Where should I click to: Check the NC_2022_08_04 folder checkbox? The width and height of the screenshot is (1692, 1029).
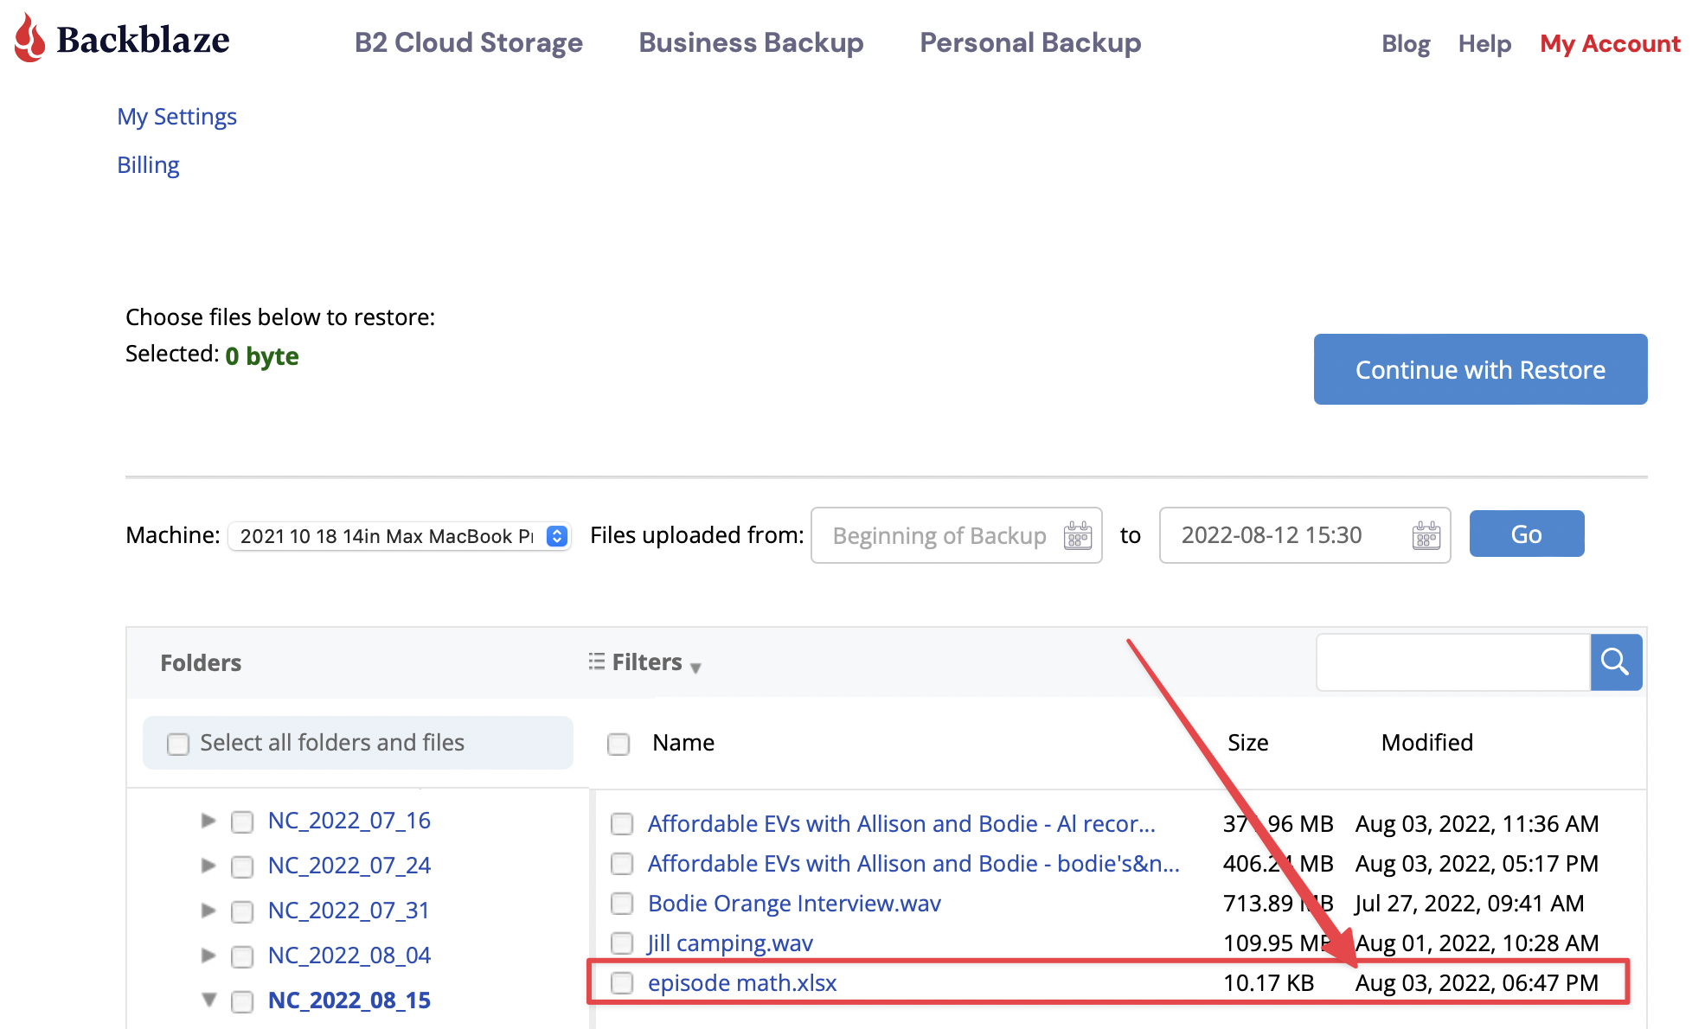coord(242,956)
